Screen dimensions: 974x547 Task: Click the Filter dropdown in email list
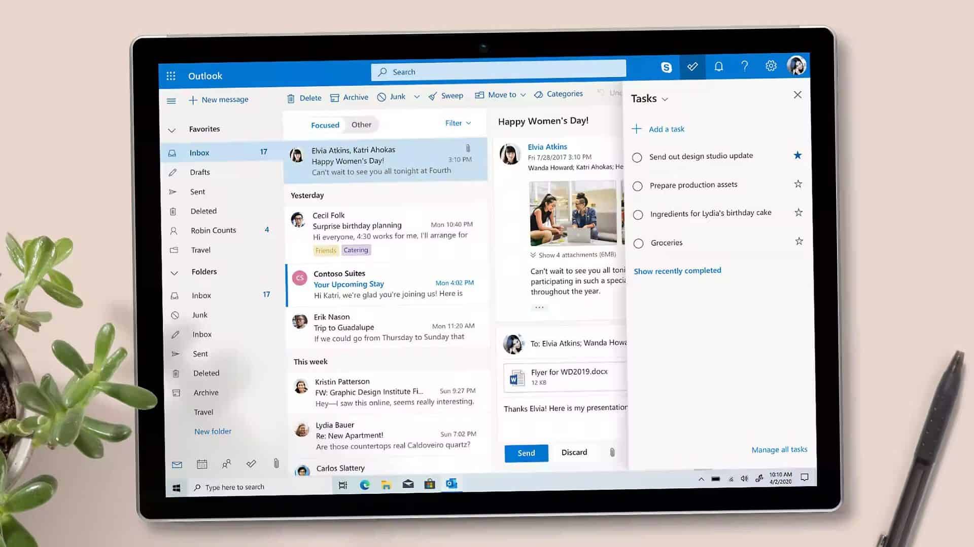[x=458, y=123]
